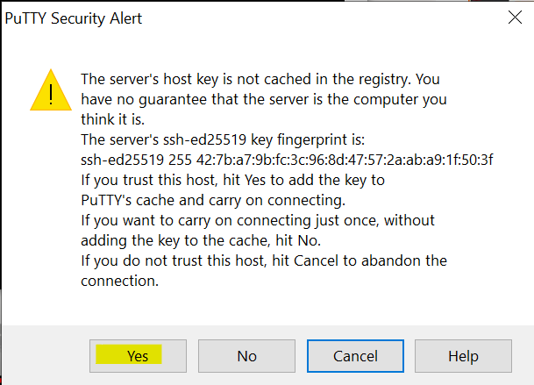
Task: Click the 'If you trust this host' line
Action: (232, 180)
